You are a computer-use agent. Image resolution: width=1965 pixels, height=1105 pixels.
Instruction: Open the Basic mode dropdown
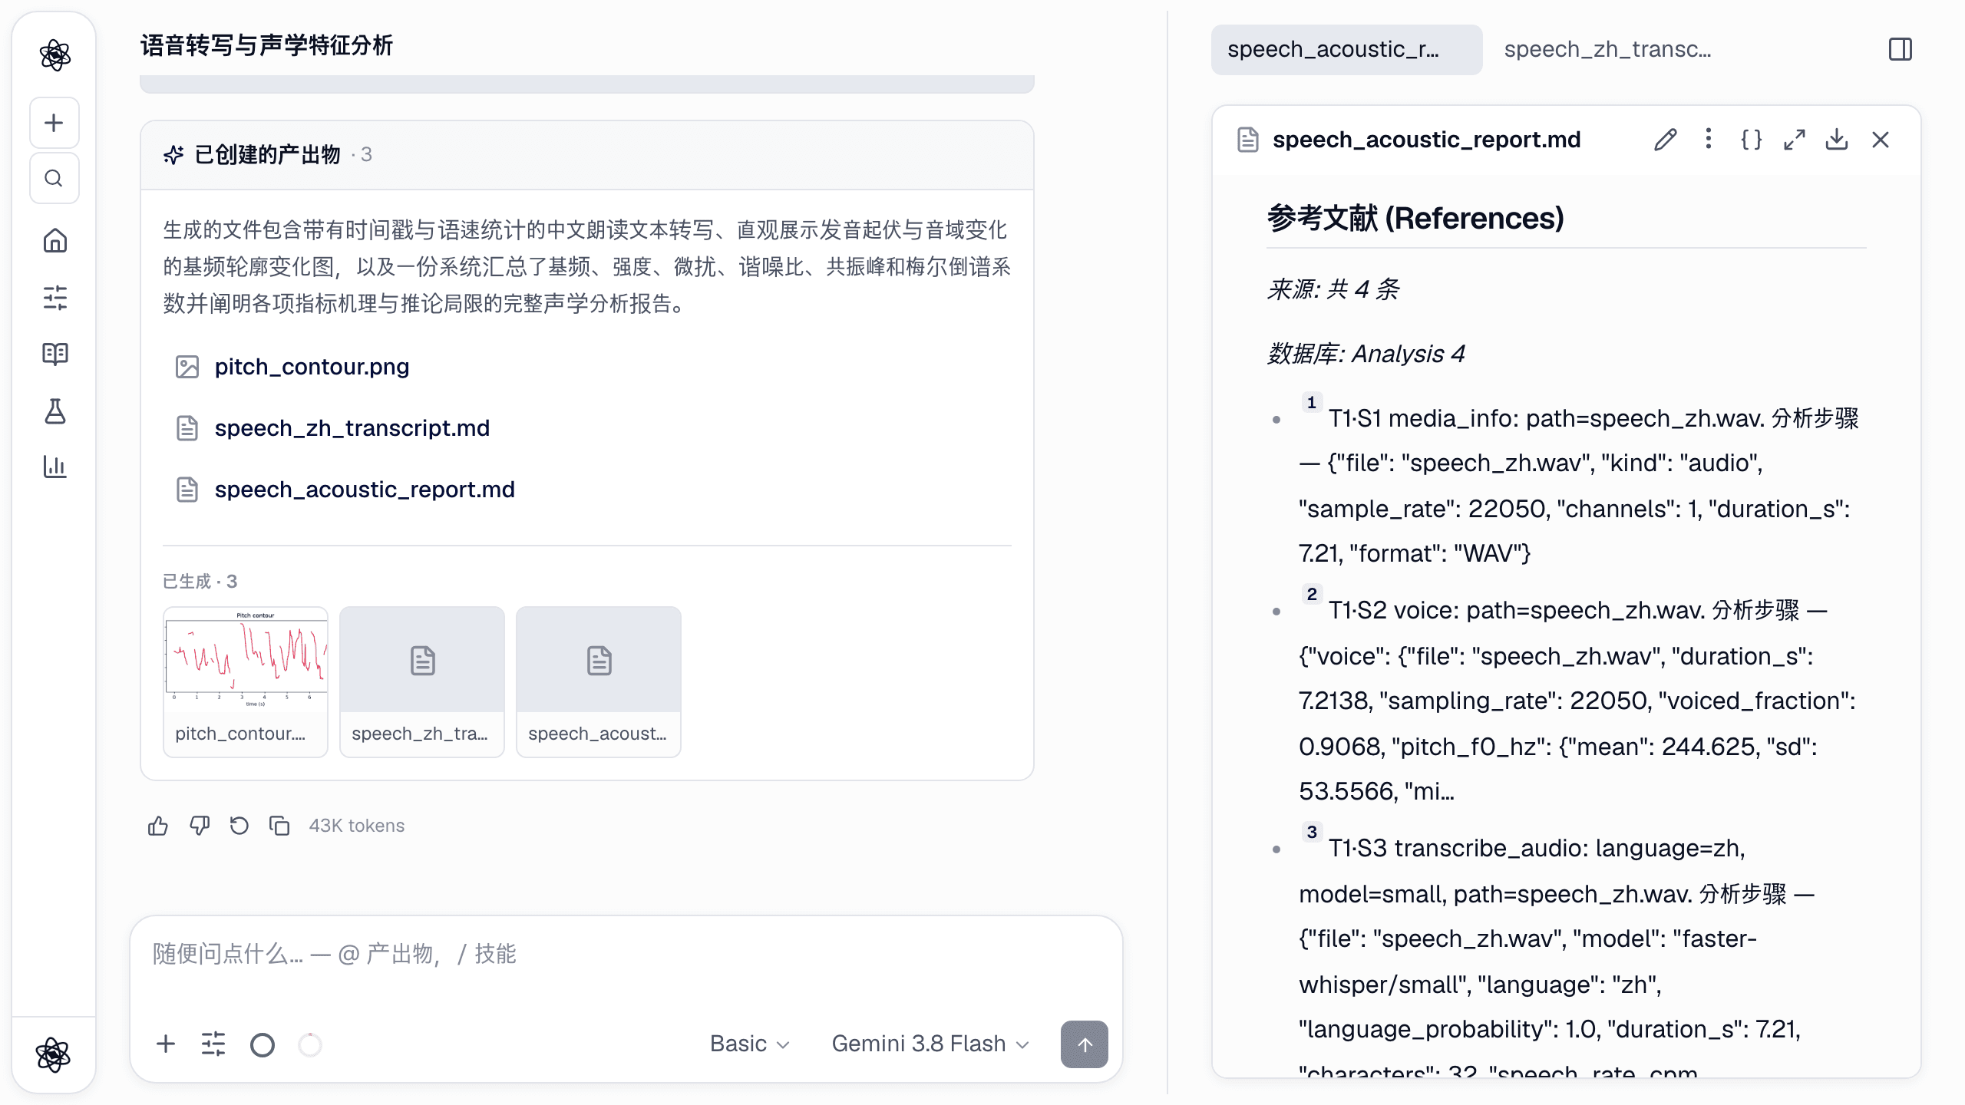[749, 1044]
